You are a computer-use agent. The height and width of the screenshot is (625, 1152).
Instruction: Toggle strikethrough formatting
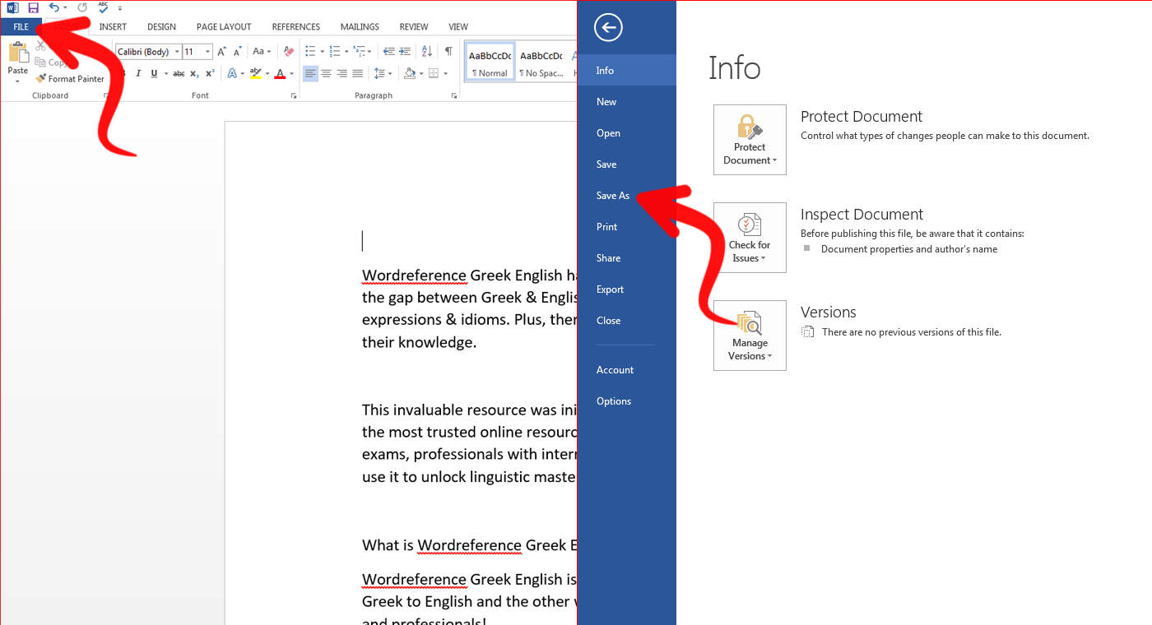point(179,74)
